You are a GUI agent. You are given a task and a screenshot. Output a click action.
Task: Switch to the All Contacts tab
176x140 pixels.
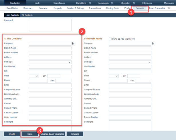(27, 15)
